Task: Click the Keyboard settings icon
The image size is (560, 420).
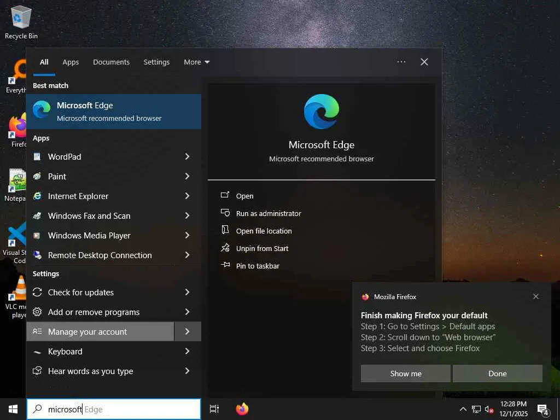Action: coord(37,352)
